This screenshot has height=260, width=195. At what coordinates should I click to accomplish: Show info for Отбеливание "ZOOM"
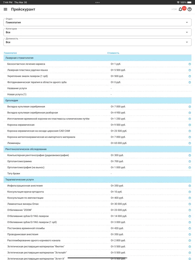190,210
